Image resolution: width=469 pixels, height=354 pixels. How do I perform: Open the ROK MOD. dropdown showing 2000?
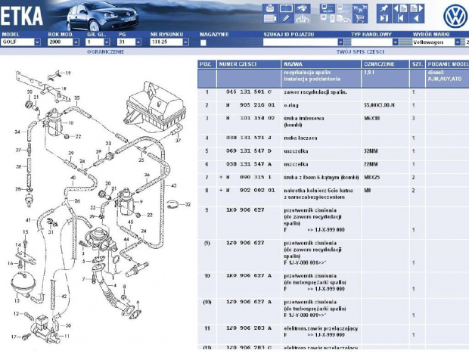(64, 42)
